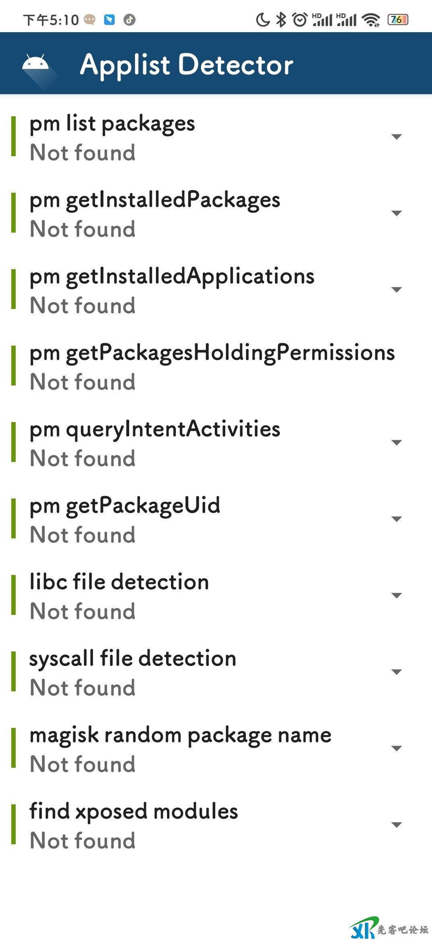This screenshot has height=942, width=432.
Task: Expand pm getPackageUid details arrow
Action: point(397,519)
